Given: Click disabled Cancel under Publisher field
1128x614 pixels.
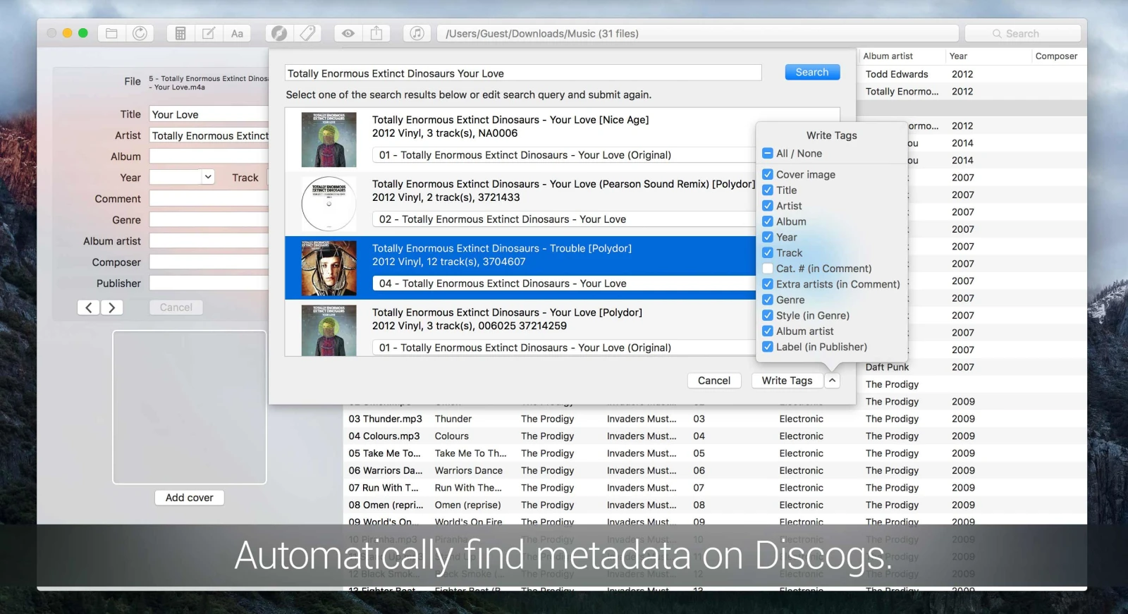Looking at the screenshot, I should (176, 307).
